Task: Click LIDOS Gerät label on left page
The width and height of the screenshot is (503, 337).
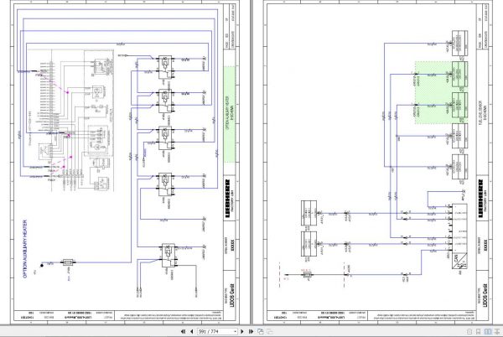Action: (x=232, y=295)
